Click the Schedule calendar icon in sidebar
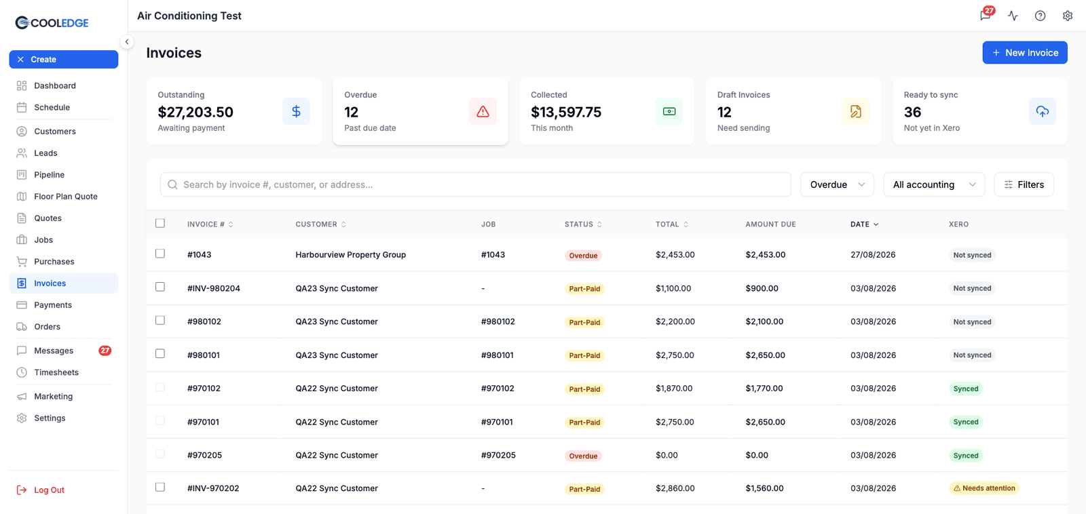Image resolution: width=1086 pixels, height=514 pixels. (22, 107)
